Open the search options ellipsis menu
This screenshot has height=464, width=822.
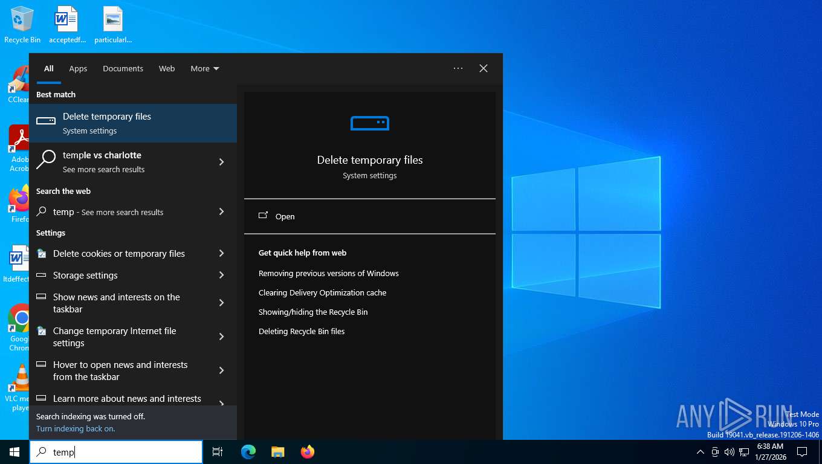458,69
